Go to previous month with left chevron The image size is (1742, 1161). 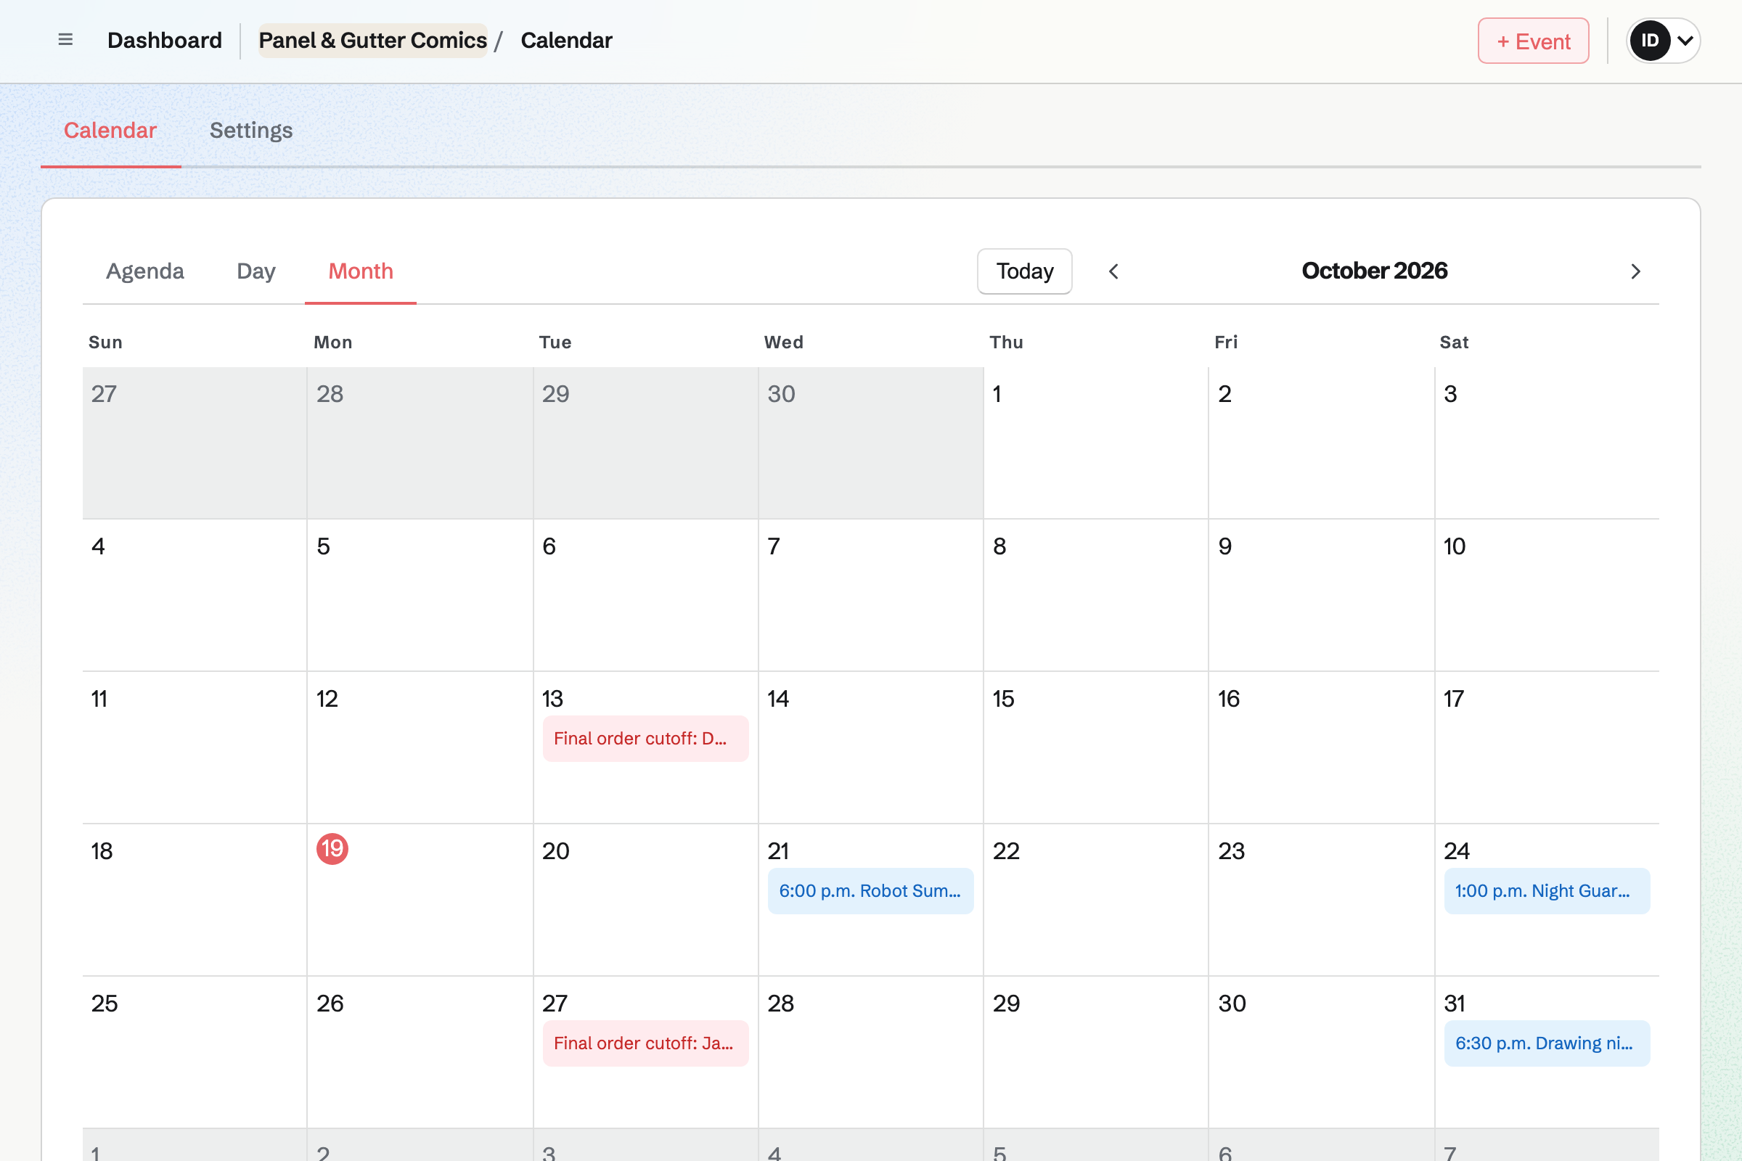(1113, 271)
